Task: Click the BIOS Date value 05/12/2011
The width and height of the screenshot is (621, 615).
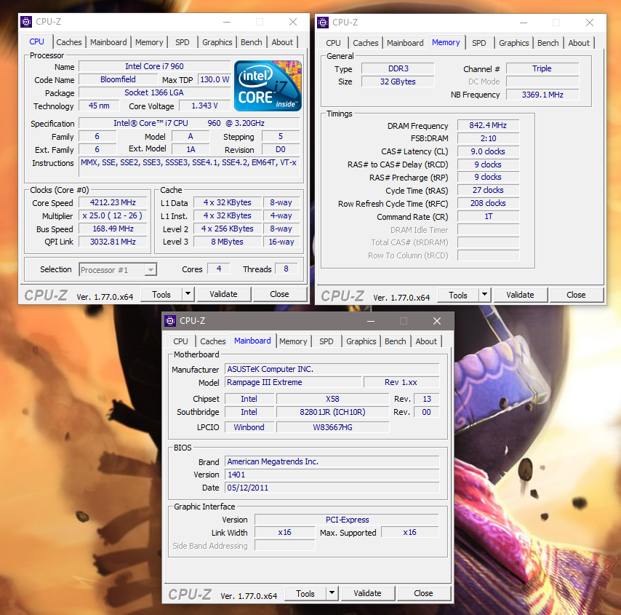Action: [x=332, y=488]
